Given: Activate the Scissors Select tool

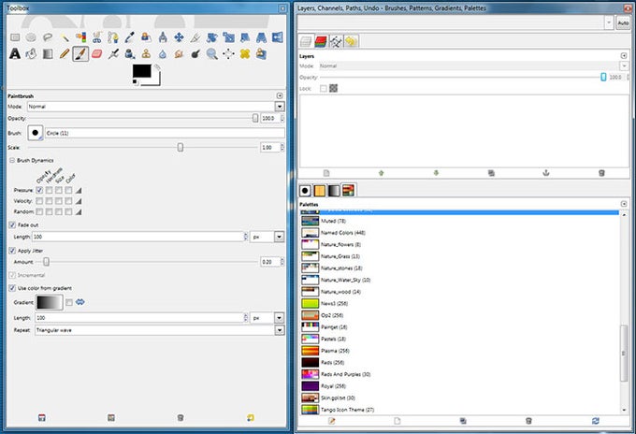Looking at the screenshot, I should click(x=97, y=37).
